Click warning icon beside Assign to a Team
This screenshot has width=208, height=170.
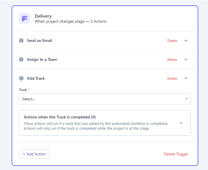click(x=21, y=60)
